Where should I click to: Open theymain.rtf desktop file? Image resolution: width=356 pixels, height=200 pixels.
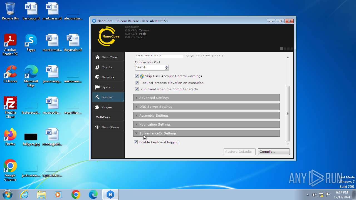[x=73, y=43]
